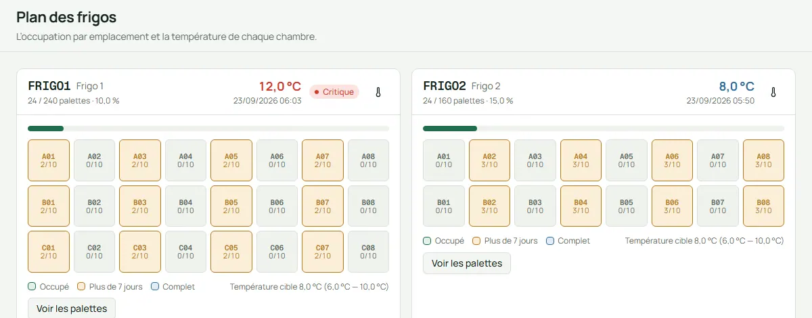This screenshot has width=812, height=318.
Task: Select slot C04 in FRIGO1
Action: (x=185, y=252)
